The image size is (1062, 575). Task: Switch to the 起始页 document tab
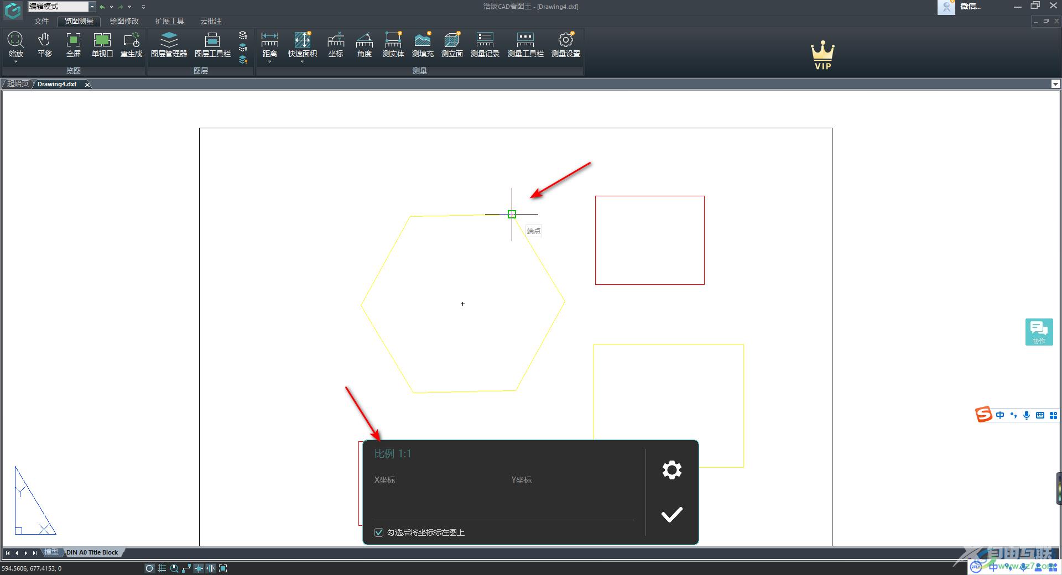tap(18, 84)
